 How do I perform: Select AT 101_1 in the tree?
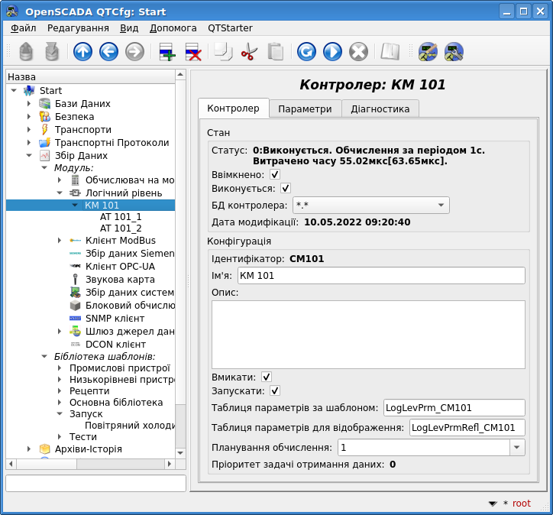(x=121, y=216)
